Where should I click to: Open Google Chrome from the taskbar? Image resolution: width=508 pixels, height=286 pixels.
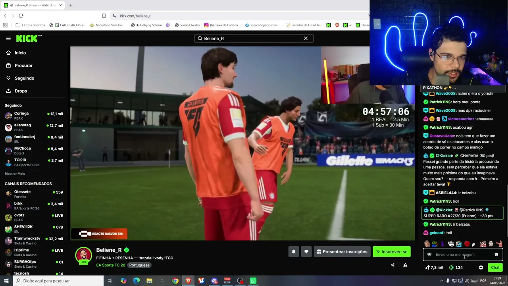click(175, 281)
